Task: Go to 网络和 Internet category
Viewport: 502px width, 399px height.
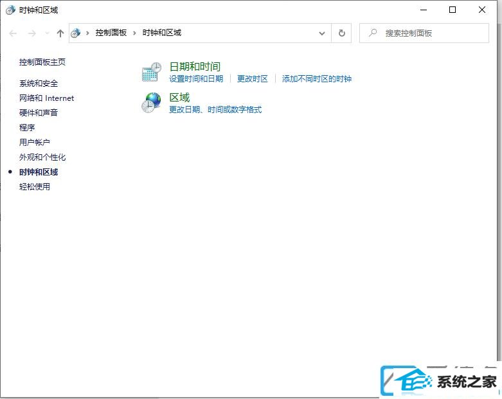Action: pyautogui.click(x=46, y=98)
